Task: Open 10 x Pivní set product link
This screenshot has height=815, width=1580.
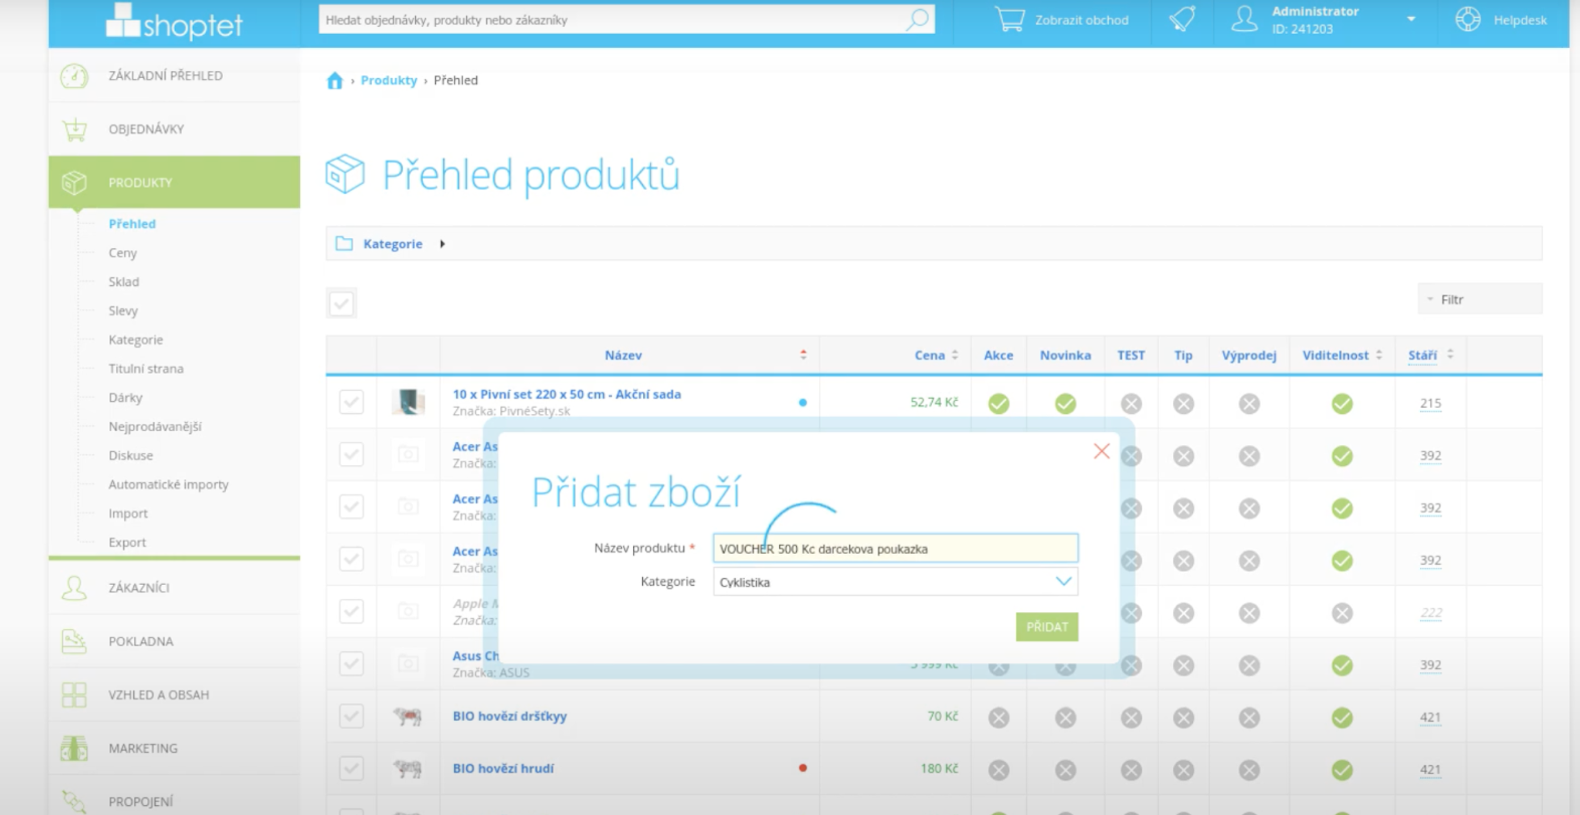Action: tap(567, 394)
